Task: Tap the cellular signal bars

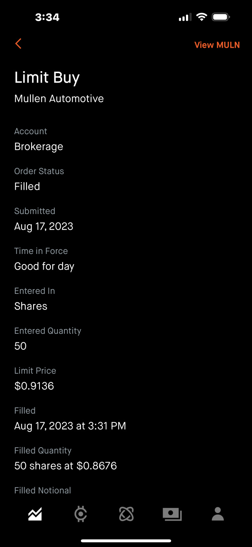Action: [x=185, y=17]
